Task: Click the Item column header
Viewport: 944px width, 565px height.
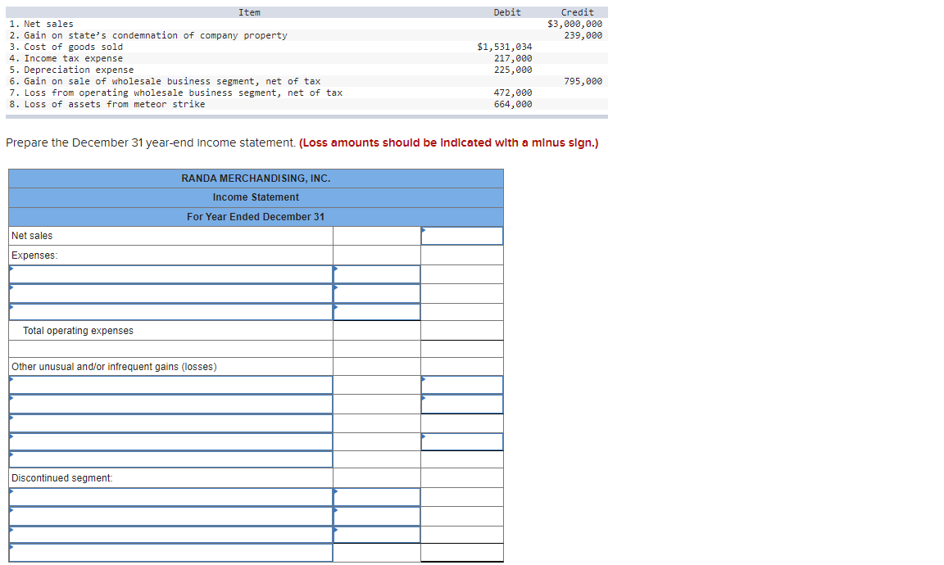Action: (249, 12)
